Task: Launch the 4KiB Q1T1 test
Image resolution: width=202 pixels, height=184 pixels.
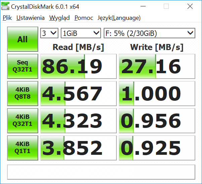Action: [x=22, y=147]
